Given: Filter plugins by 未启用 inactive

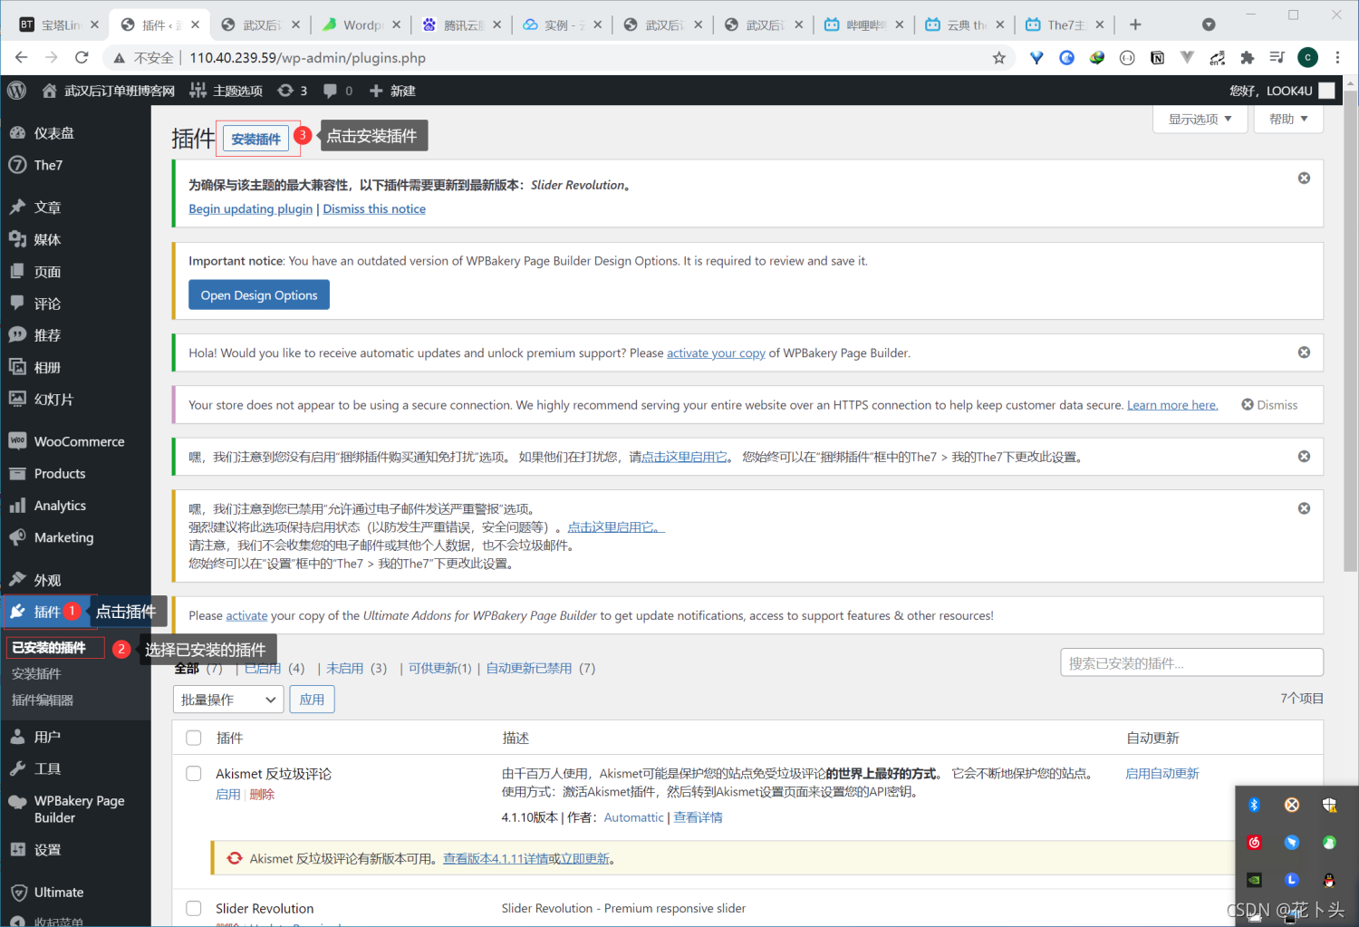Looking at the screenshot, I should (345, 669).
